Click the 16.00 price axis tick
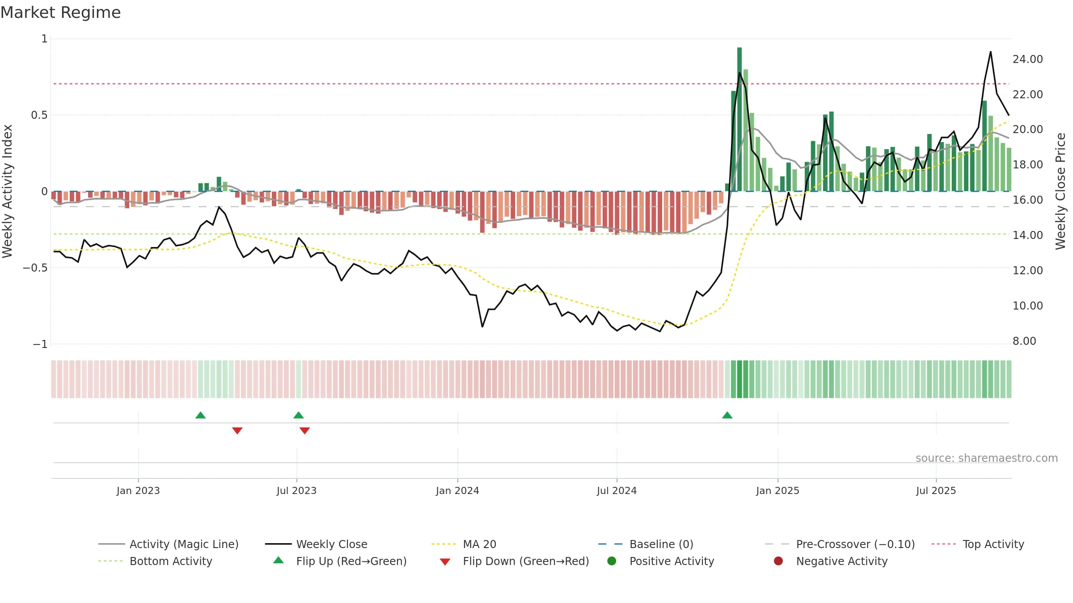Viewport: 1073px width, 603px height. 1027,200
